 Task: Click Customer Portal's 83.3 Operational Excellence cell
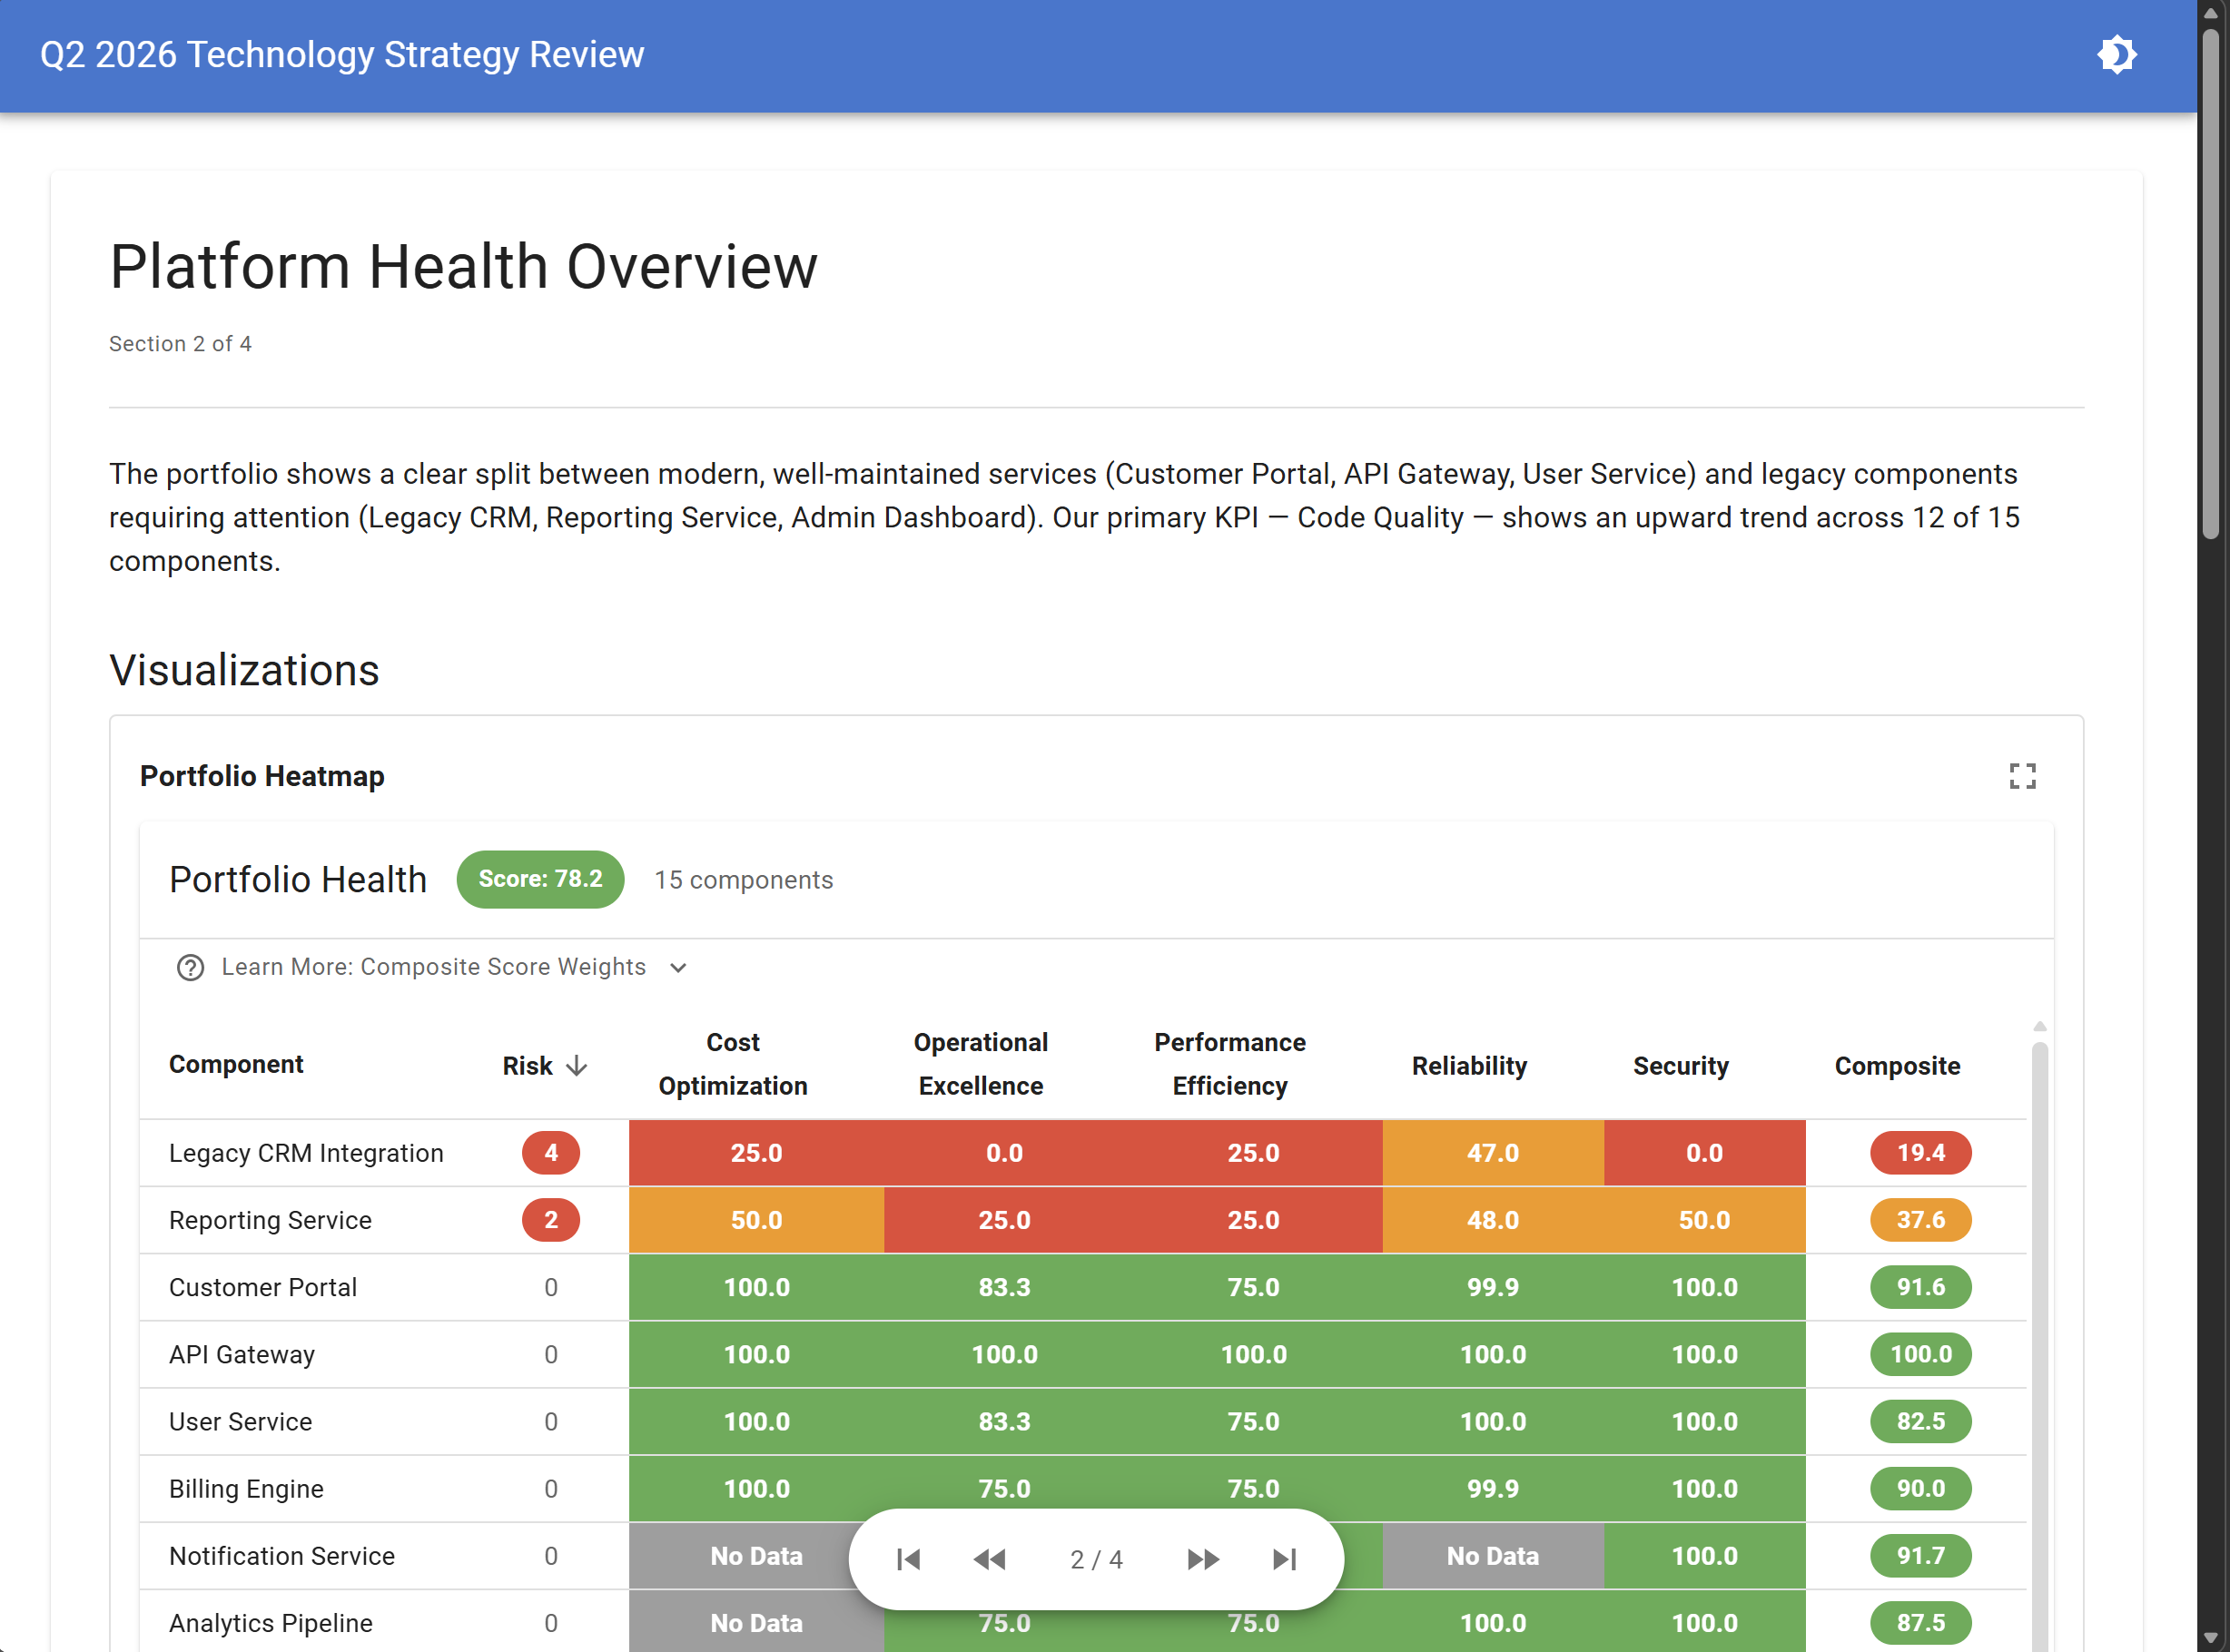(x=1004, y=1287)
